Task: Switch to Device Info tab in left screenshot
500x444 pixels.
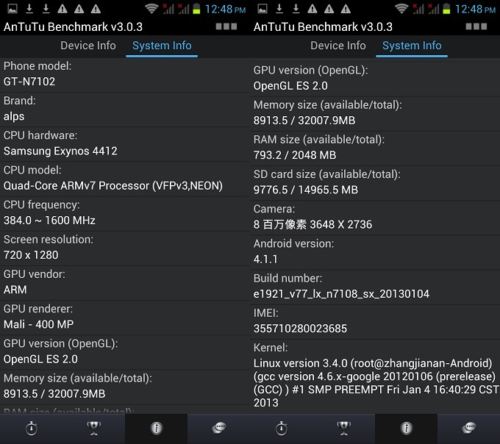Action: (x=88, y=46)
